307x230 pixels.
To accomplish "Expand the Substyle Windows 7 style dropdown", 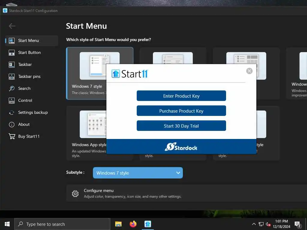I will point(138,173).
